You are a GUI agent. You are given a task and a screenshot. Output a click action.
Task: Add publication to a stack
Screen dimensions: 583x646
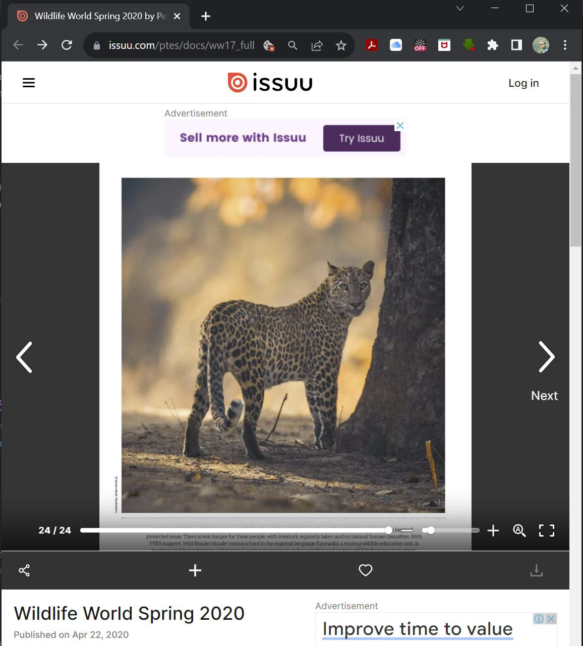pyautogui.click(x=195, y=570)
